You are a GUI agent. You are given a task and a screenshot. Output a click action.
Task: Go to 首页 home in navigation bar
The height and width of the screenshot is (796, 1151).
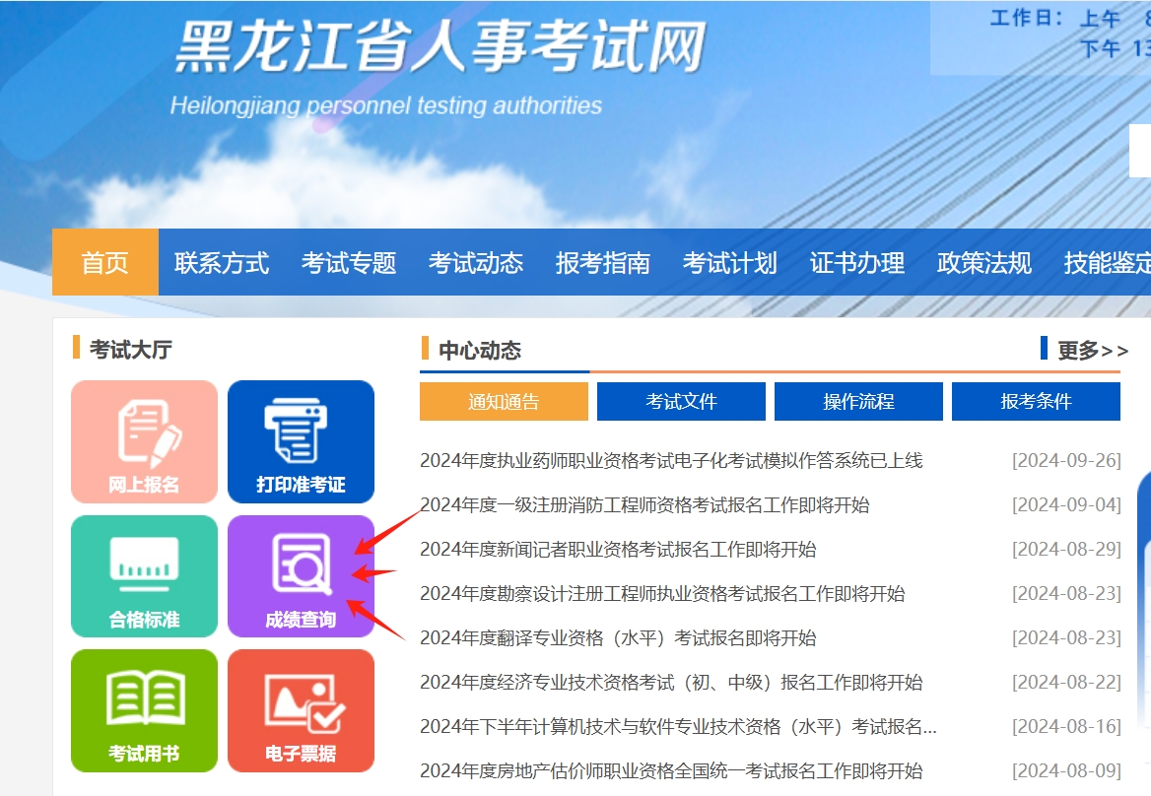pos(105,263)
